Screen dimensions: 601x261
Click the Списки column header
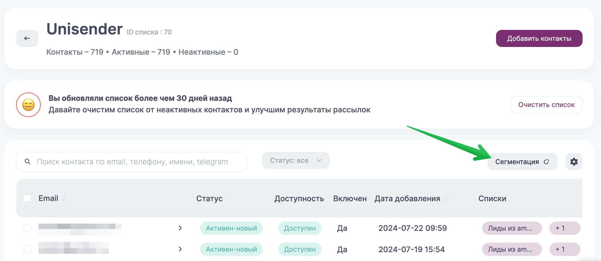click(x=492, y=199)
